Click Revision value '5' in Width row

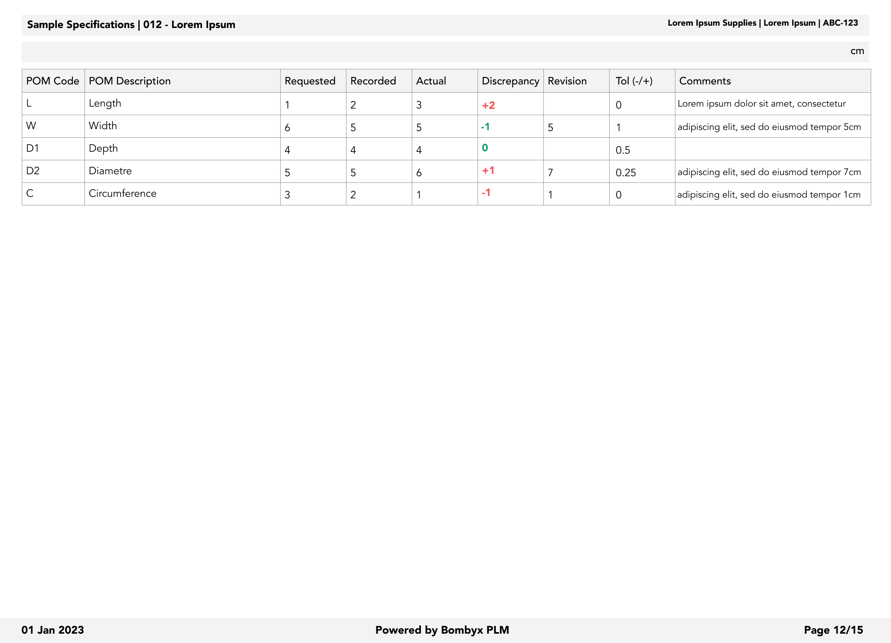coord(550,128)
